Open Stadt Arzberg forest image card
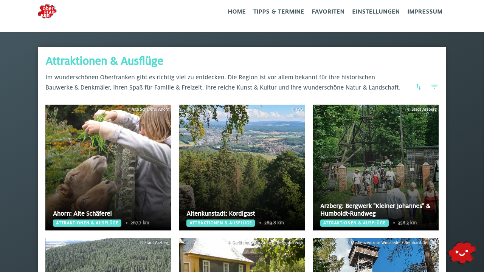Image resolution: width=484 pixels, height=272 pixels. click(108, 255)
